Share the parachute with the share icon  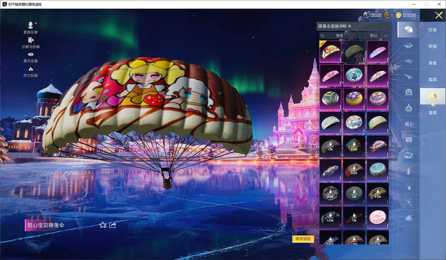112,225
